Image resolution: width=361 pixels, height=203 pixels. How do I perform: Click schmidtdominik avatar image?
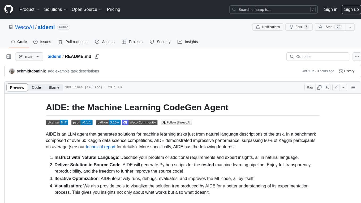(x=12, y=71)
